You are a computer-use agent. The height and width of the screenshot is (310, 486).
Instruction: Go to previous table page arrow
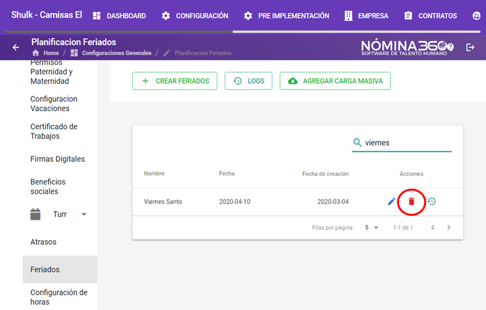coord(433,228)
